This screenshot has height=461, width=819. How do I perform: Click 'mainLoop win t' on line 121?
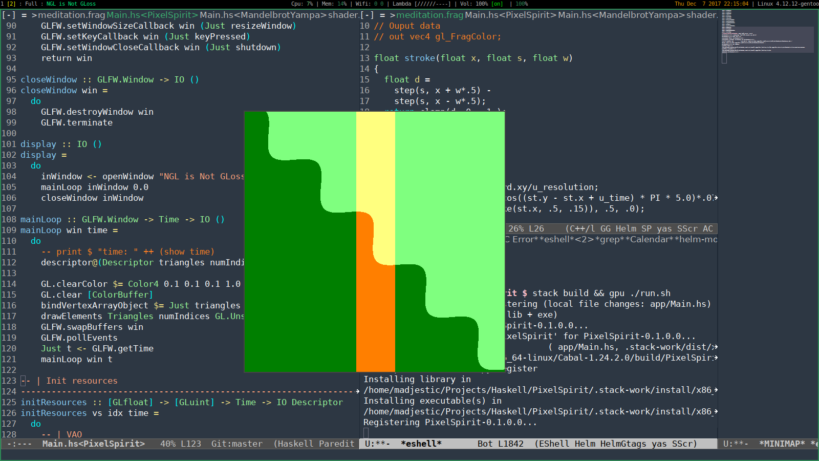(x=77, y=359)
